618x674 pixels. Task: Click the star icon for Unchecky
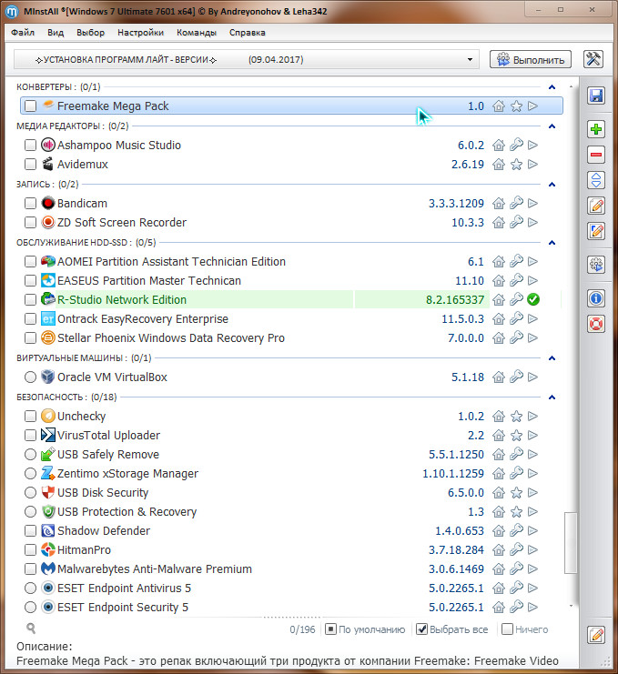click(x=516, y=416)
